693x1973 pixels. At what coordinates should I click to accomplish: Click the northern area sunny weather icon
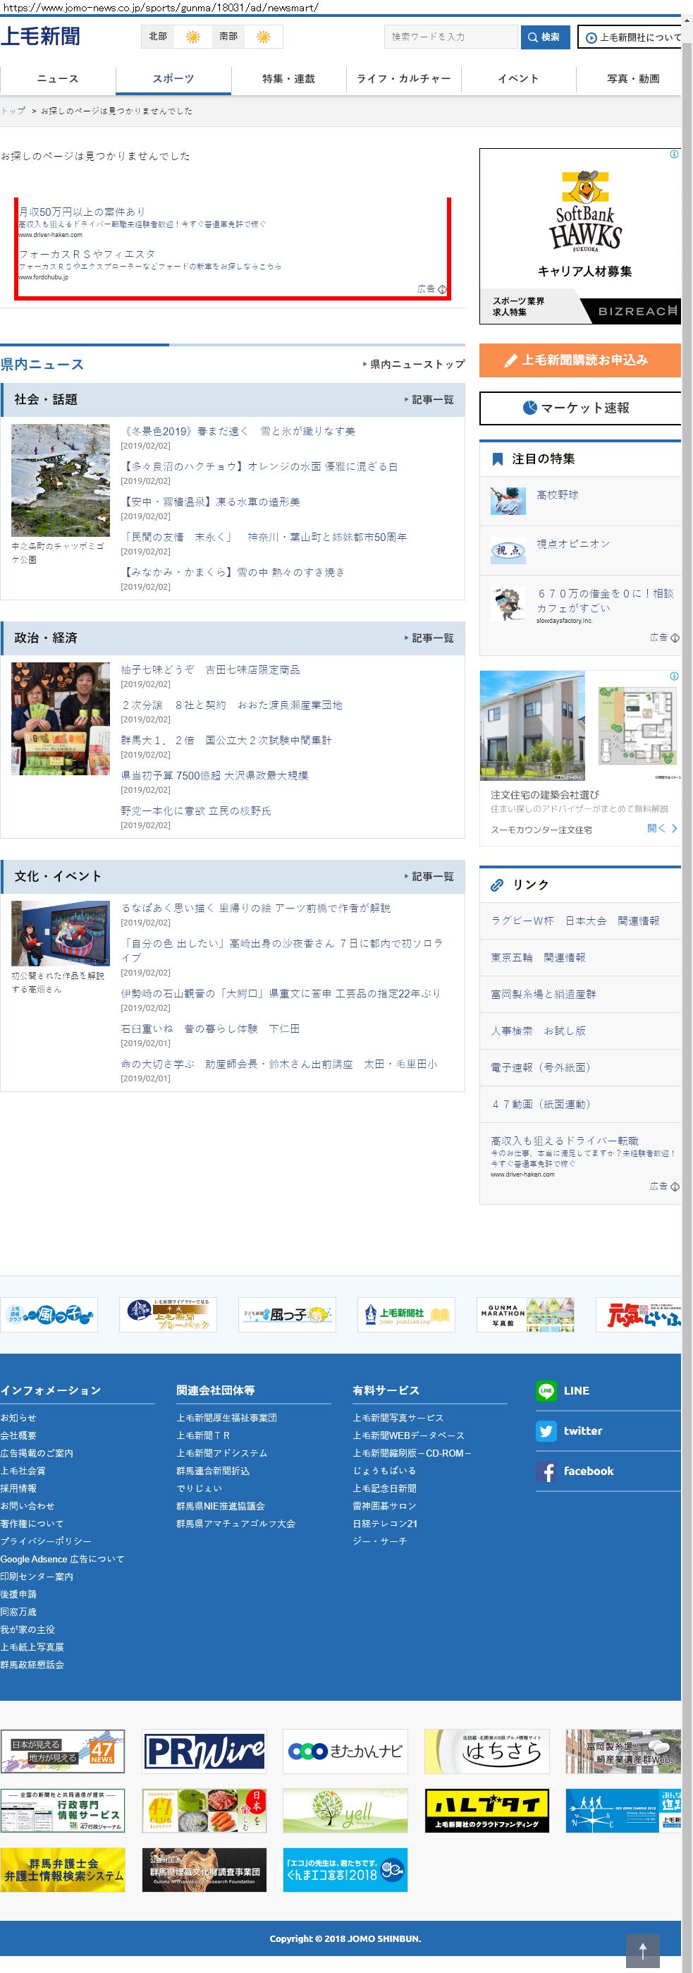[193, 37]
